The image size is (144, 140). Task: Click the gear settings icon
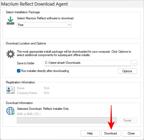11,54
